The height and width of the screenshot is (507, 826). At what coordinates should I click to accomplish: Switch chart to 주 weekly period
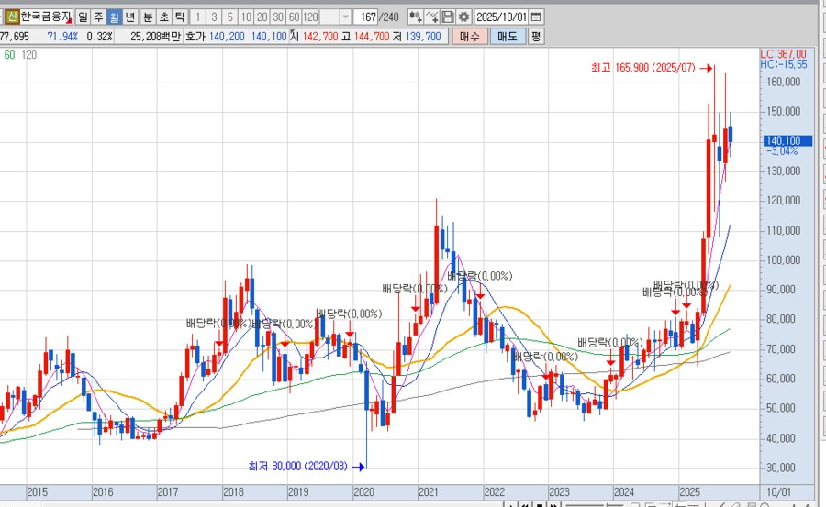coord(98,17)
